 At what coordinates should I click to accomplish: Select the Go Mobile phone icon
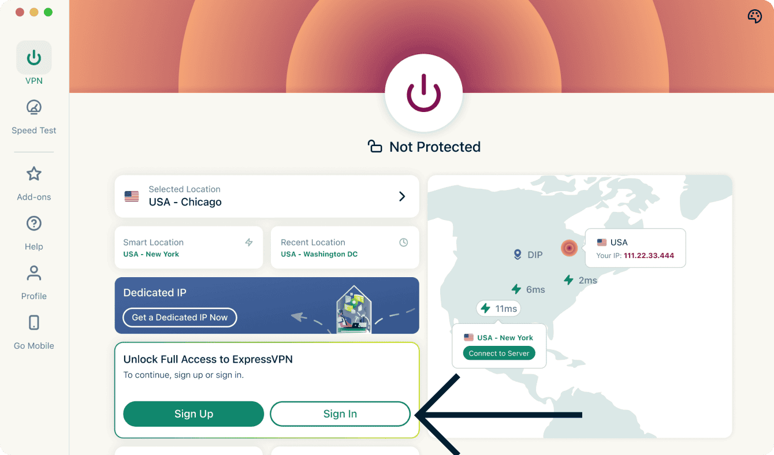[34, 323]
